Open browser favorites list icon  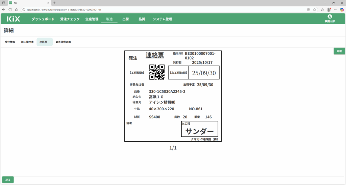322,9
